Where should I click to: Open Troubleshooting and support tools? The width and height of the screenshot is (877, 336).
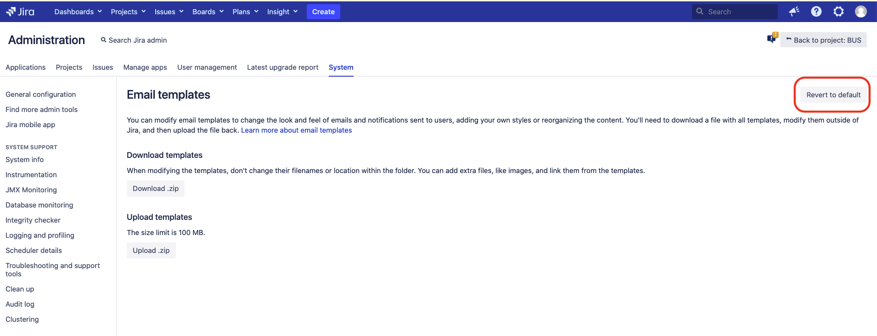pos(53,269)
